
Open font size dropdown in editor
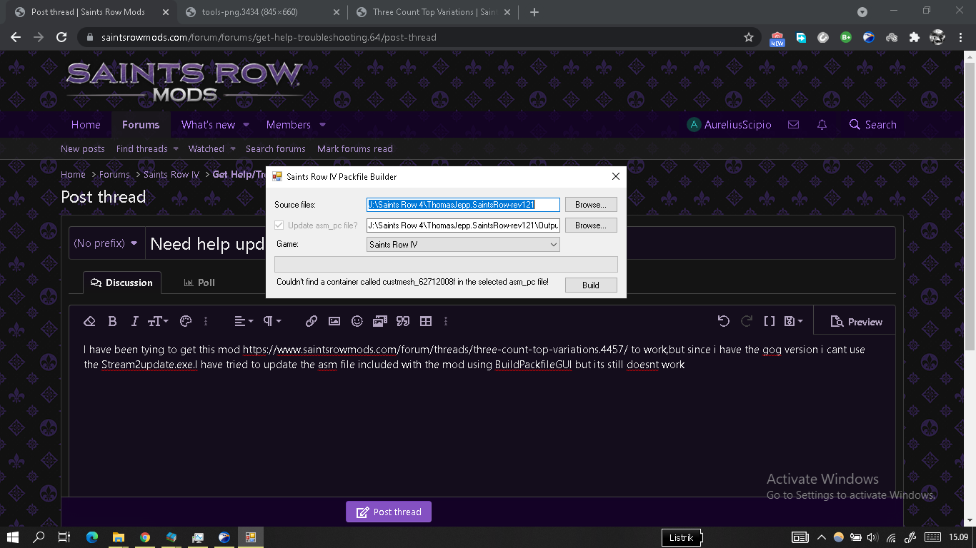[158, 322]
